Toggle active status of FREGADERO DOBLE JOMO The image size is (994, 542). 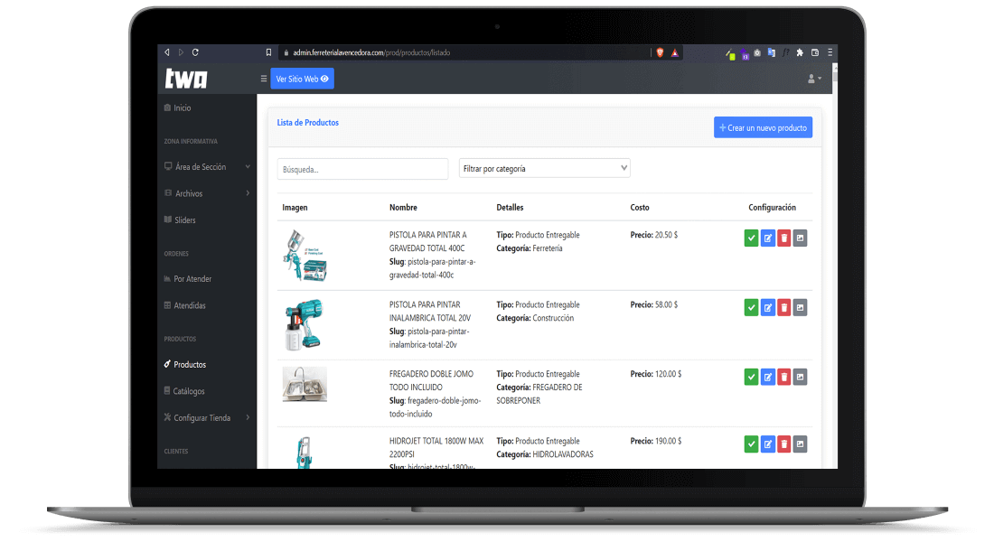751,377
